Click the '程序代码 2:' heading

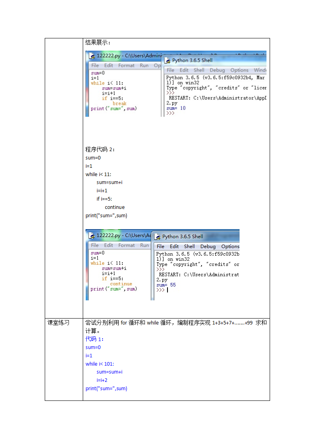[100, 149]
